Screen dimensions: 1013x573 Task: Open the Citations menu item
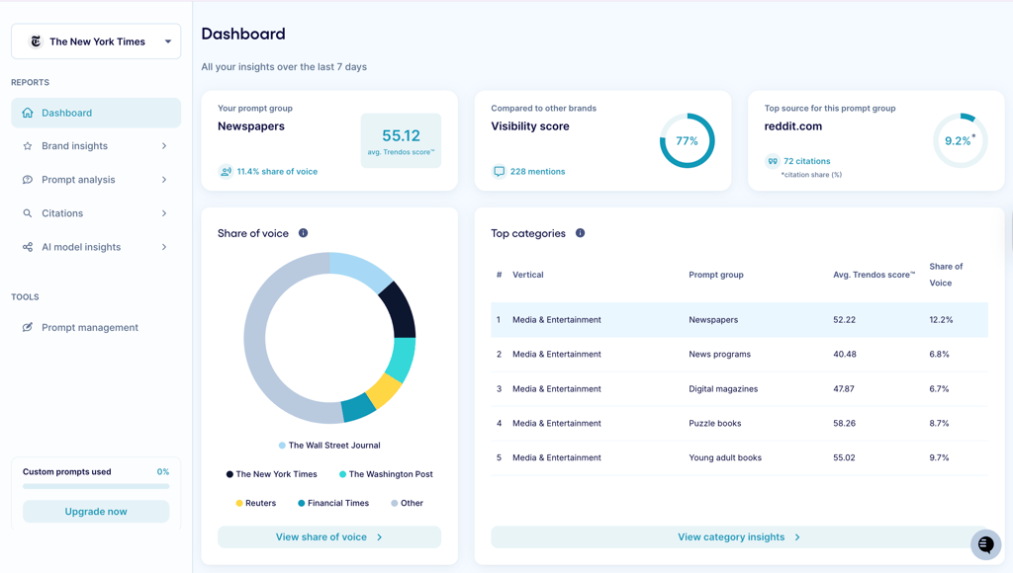96,213
